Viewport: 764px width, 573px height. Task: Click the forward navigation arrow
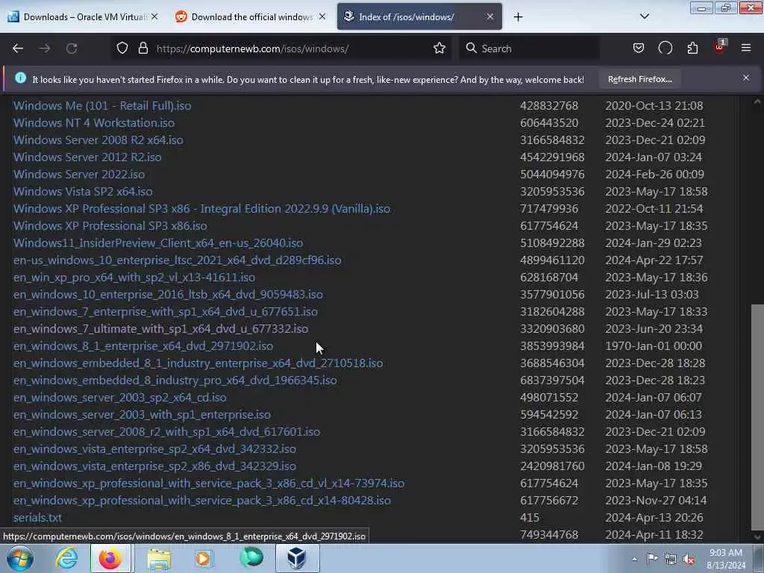point(45,48)
